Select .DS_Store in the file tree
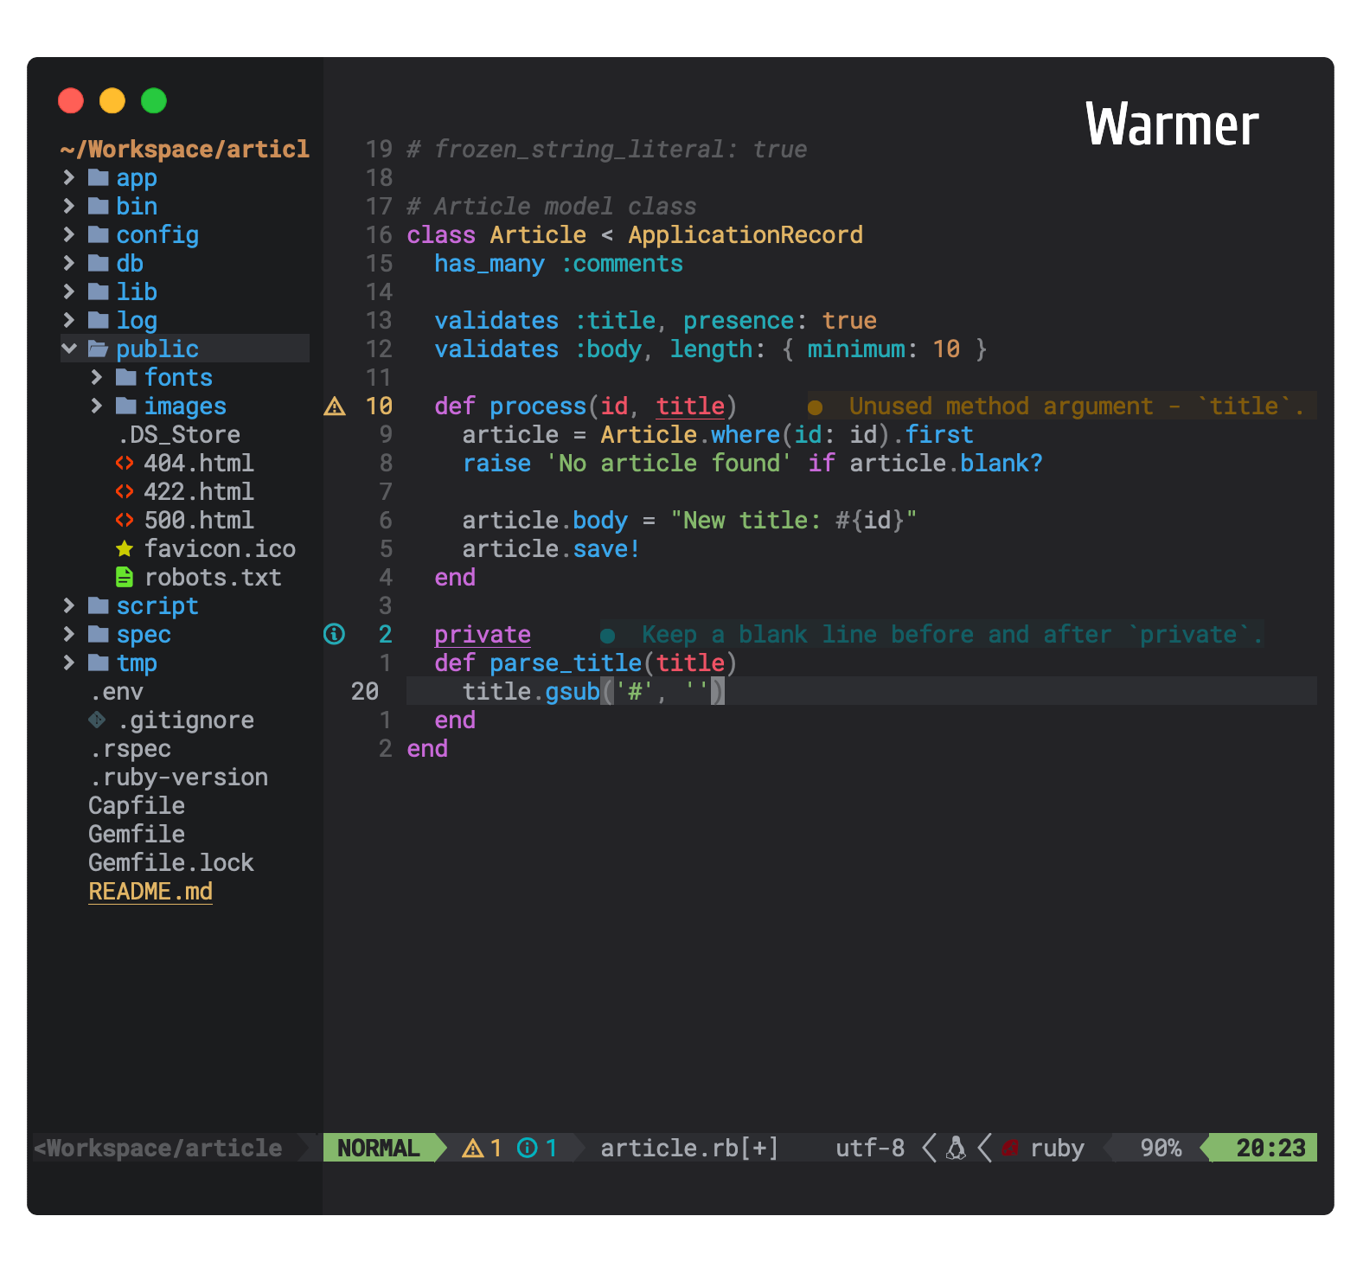Viewport: 1363px width, 1261px height. pos(179,434)
